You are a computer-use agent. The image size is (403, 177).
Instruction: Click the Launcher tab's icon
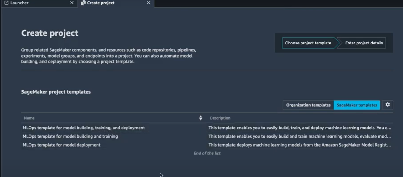coord(6,3)
